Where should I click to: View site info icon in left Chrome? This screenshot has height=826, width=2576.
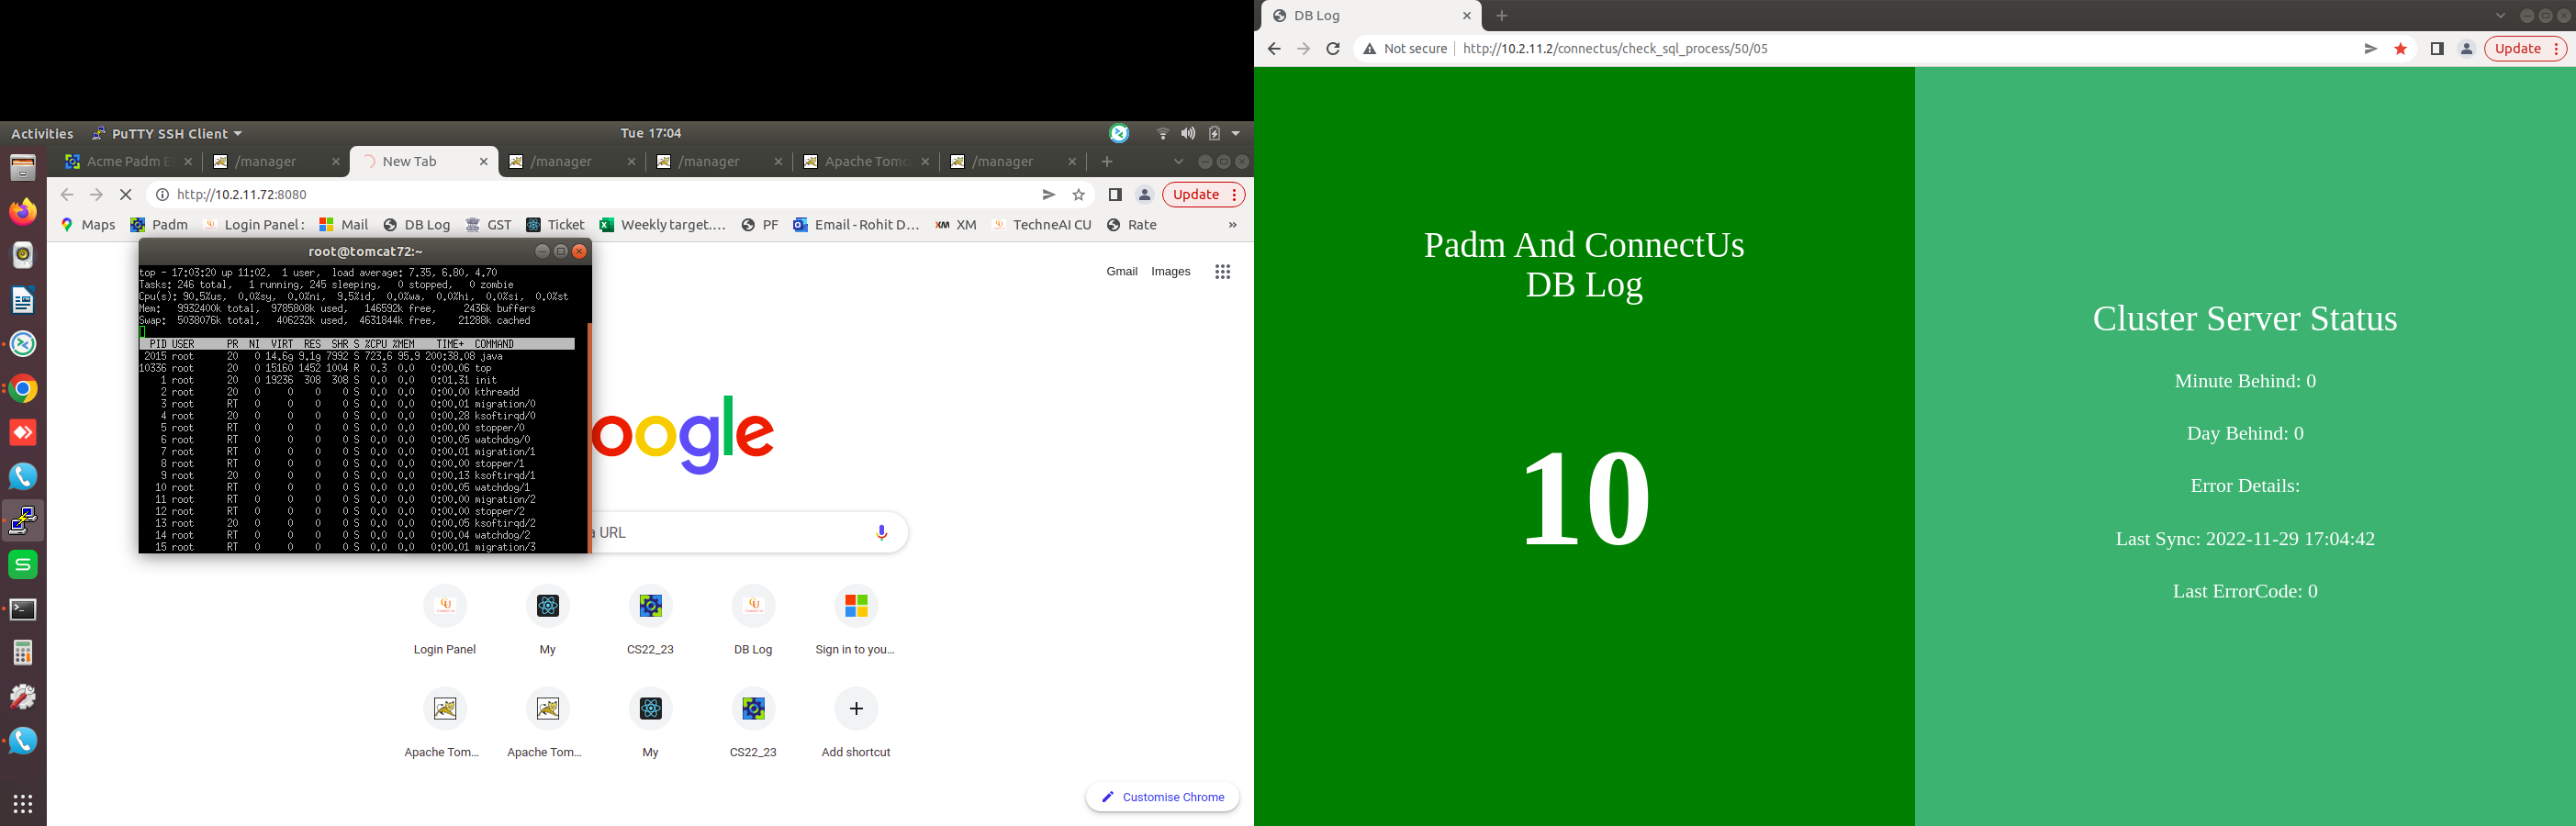(162, 195)
